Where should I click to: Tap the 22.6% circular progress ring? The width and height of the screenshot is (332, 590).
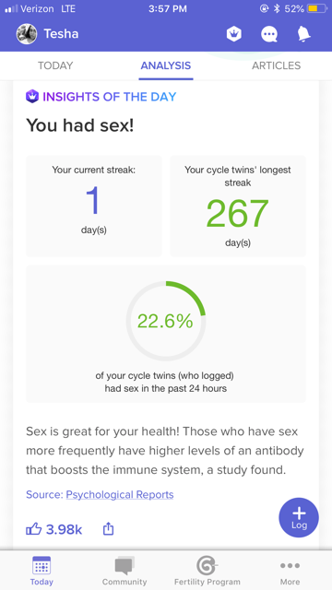point(166,321)
